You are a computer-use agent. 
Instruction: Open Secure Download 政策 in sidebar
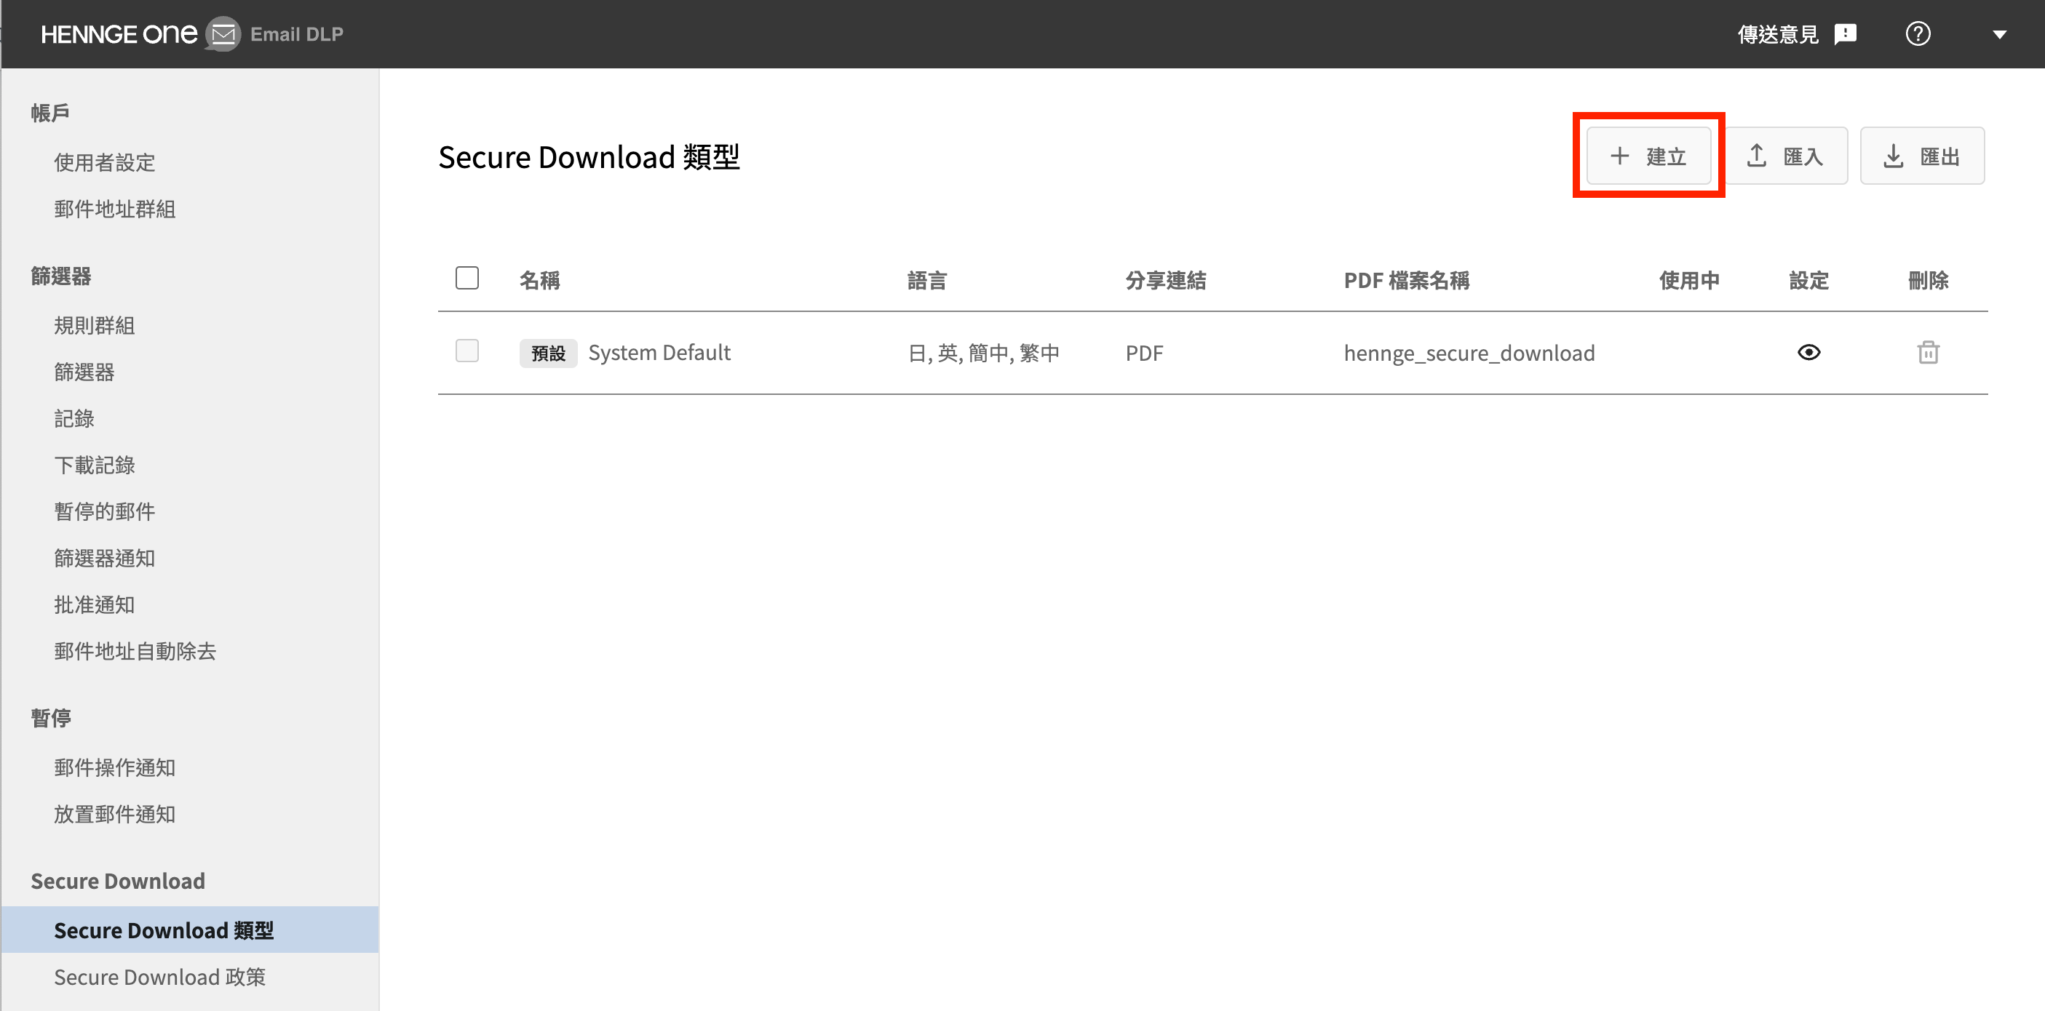pyautogui.click(x=159, y=977)
